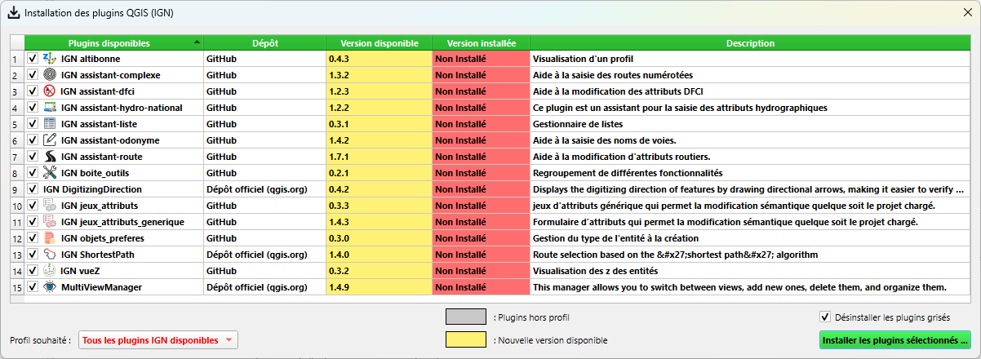Uncheck the IGN boite_outils checkbox
981x359 pixels.
[x=33, y=172]
